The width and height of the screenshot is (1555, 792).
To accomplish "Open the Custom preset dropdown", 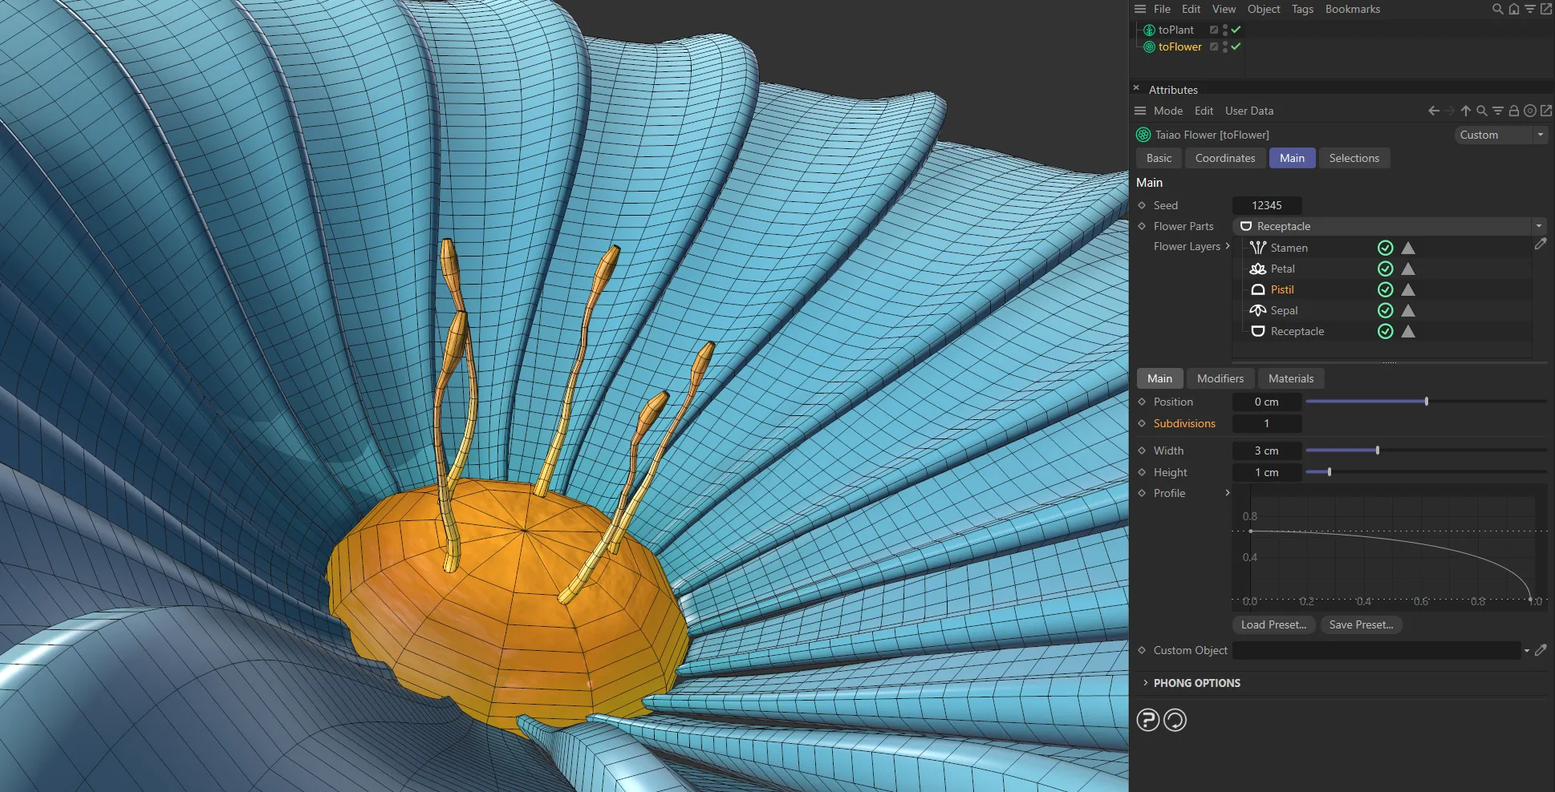I will tap(1541, 135).
